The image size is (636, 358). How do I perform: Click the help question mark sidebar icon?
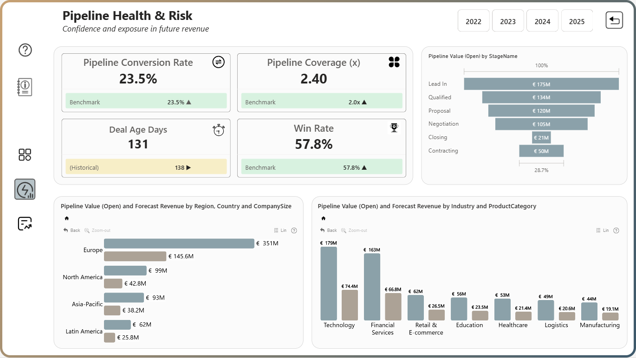[x=25, y=50]
